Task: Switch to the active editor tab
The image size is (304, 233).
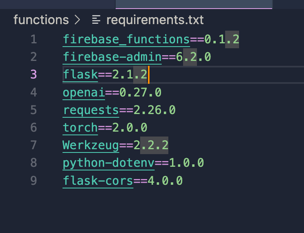Action: pyautogui.click(x=194, y=4)
